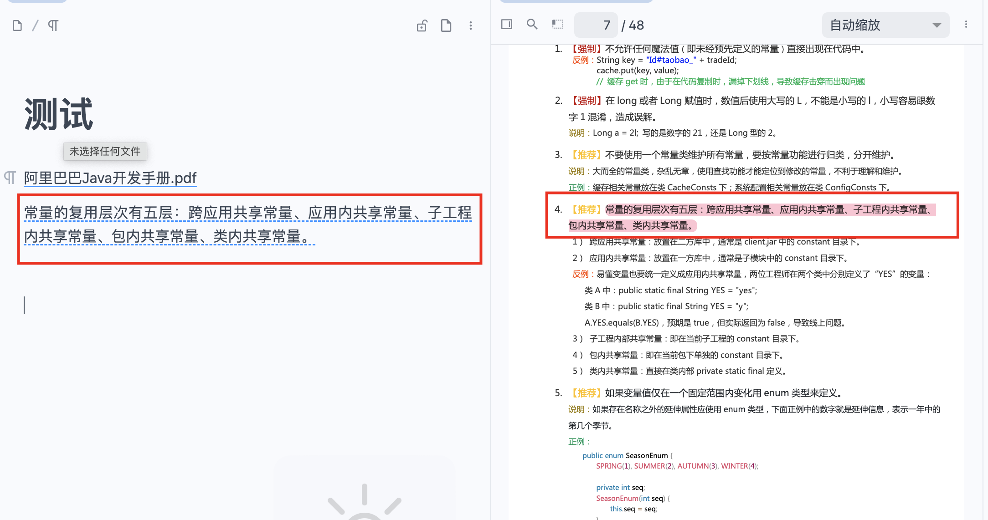
Task: Click the document breadcrumb page icon
Action: tap(17, 25)
